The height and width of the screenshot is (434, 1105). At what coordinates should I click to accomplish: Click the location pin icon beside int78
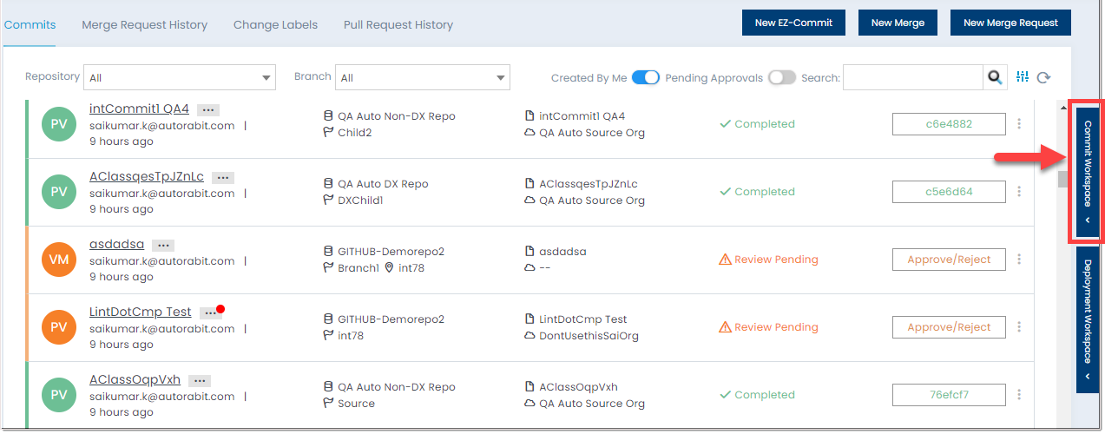pos(389,268)
